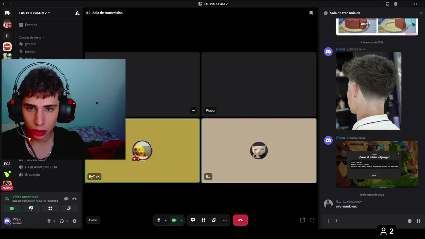The image size is (425, 239).
Task: Open input device options arrow in user panel
Action: 54,221
